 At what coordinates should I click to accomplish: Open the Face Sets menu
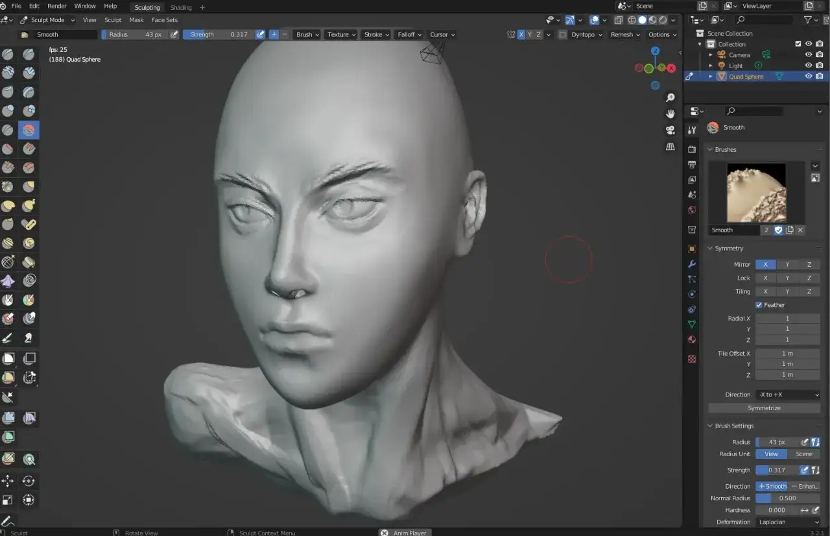click(165, 20)
